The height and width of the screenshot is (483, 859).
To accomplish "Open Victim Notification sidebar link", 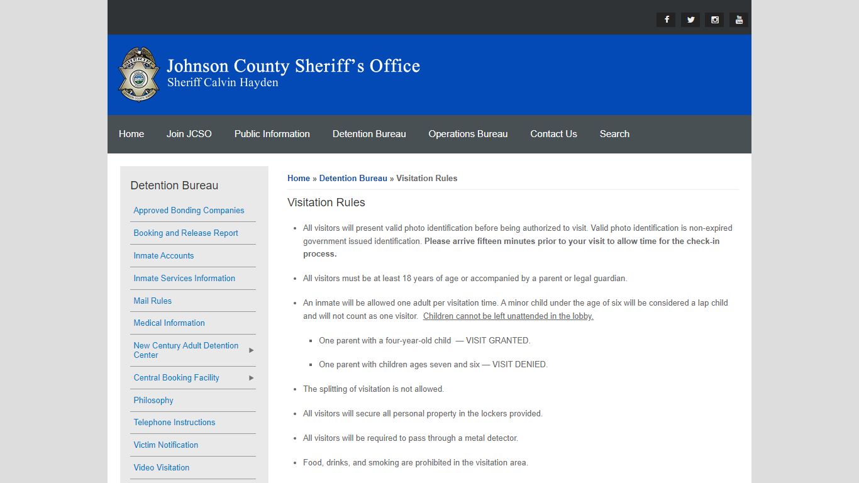I will coord(165,445).
